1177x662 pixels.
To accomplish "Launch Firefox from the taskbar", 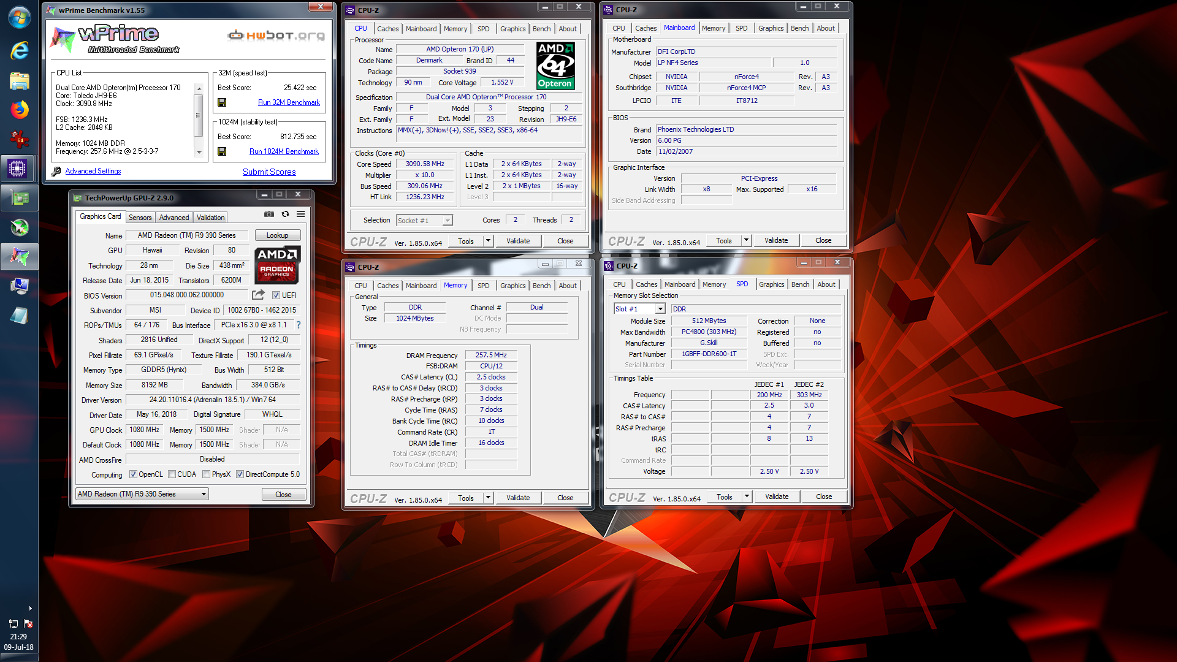I will [19, 110].
